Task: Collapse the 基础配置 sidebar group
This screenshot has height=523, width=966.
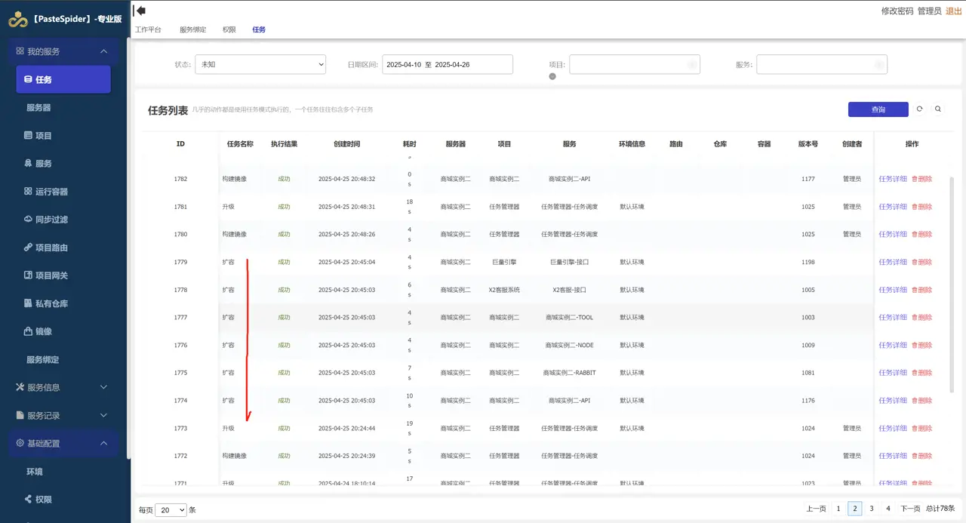Action: (63, 443)
